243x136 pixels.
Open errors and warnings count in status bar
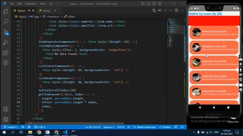point(39,127)
